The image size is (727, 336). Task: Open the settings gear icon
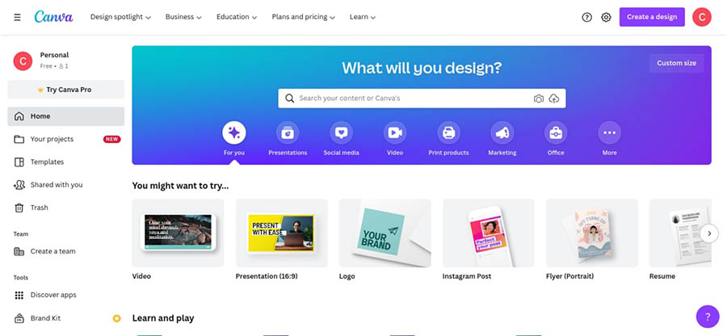[x=606, y=17]
